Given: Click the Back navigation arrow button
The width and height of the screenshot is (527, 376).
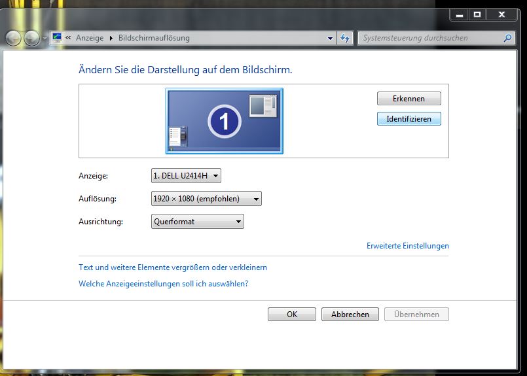Looking at the screenshot, I should tap(14, 39).
